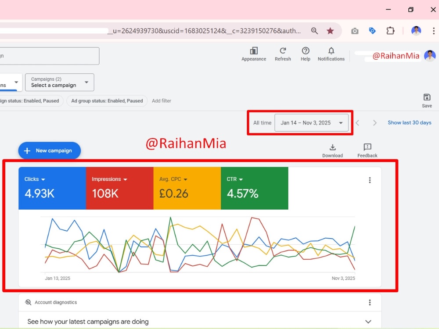Screen dimensions: 439x329
Task: Click the search input field at top left
Action: (50, 56)
